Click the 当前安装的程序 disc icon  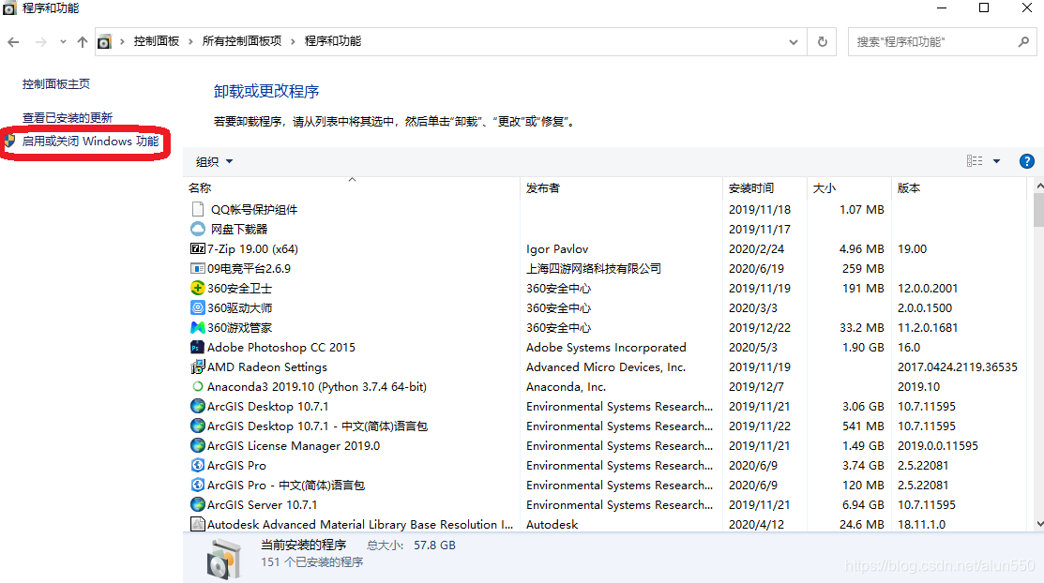coord(223,559)
